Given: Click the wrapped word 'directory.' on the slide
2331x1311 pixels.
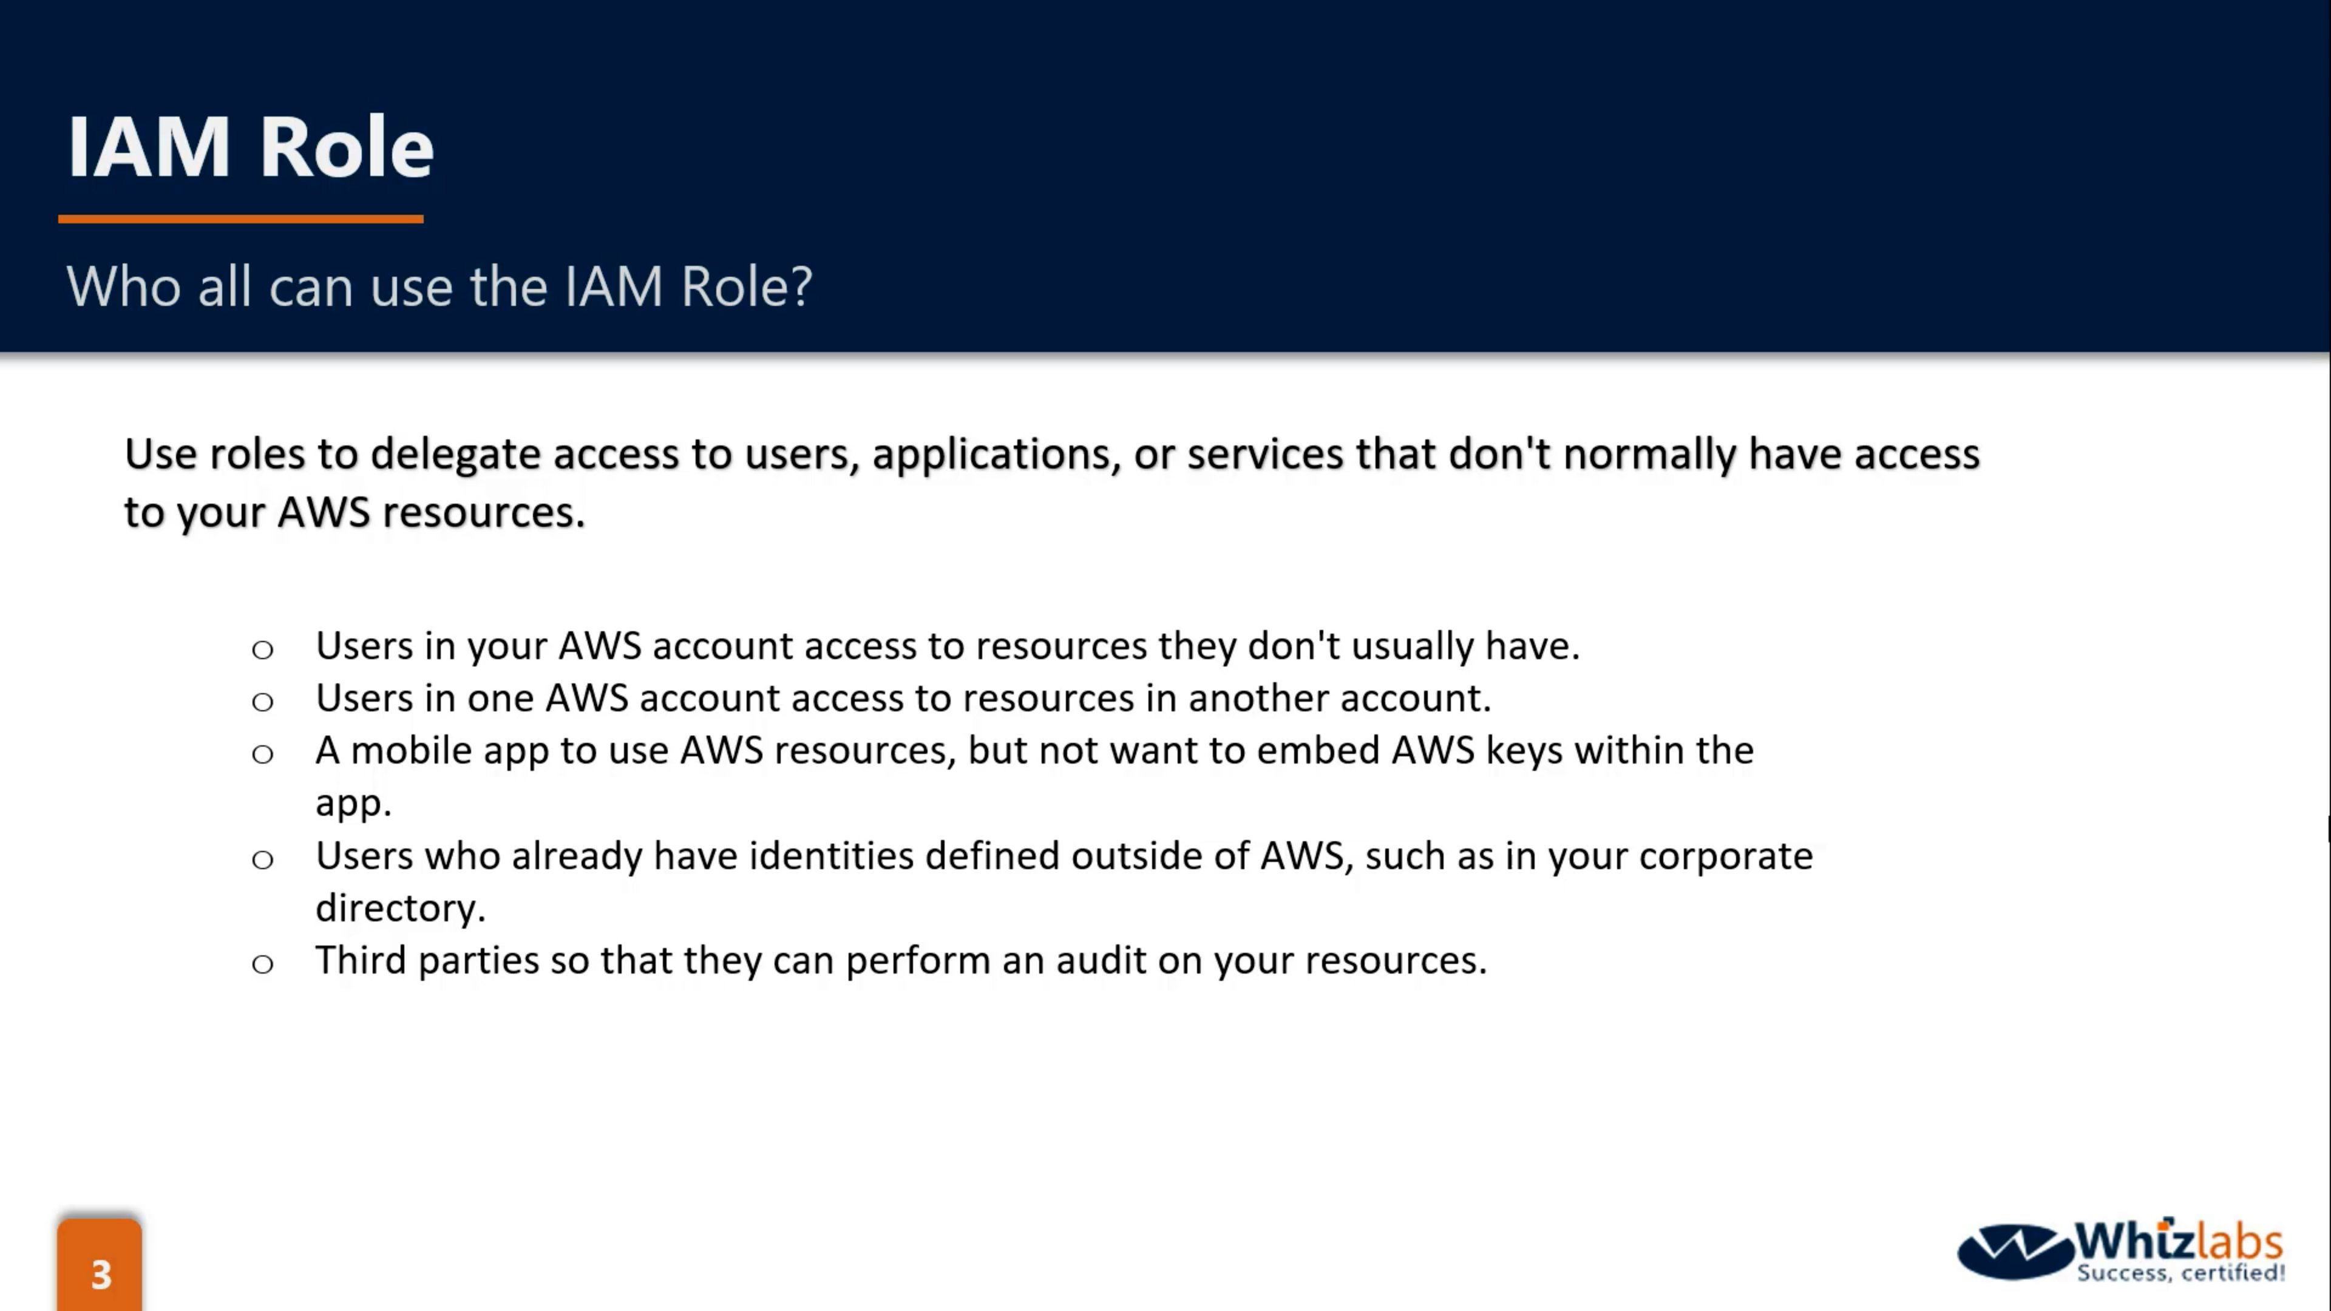Looking at the screenshot, I should (x=400, y=909).
